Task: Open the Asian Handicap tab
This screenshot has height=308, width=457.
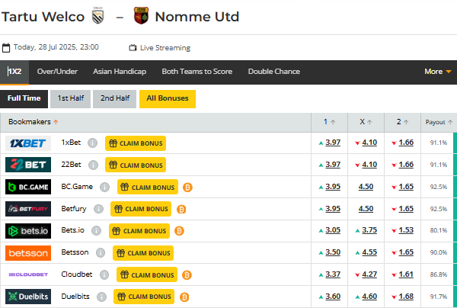Action: [118, 72]
